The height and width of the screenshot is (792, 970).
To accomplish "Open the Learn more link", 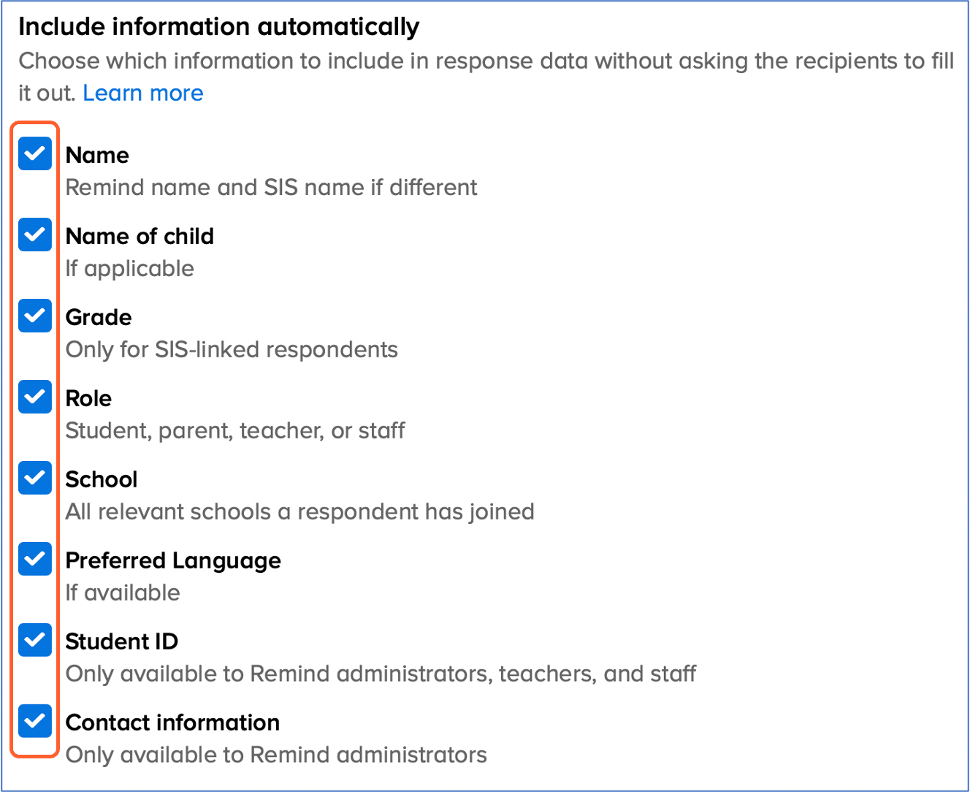I will pos(143,94).
